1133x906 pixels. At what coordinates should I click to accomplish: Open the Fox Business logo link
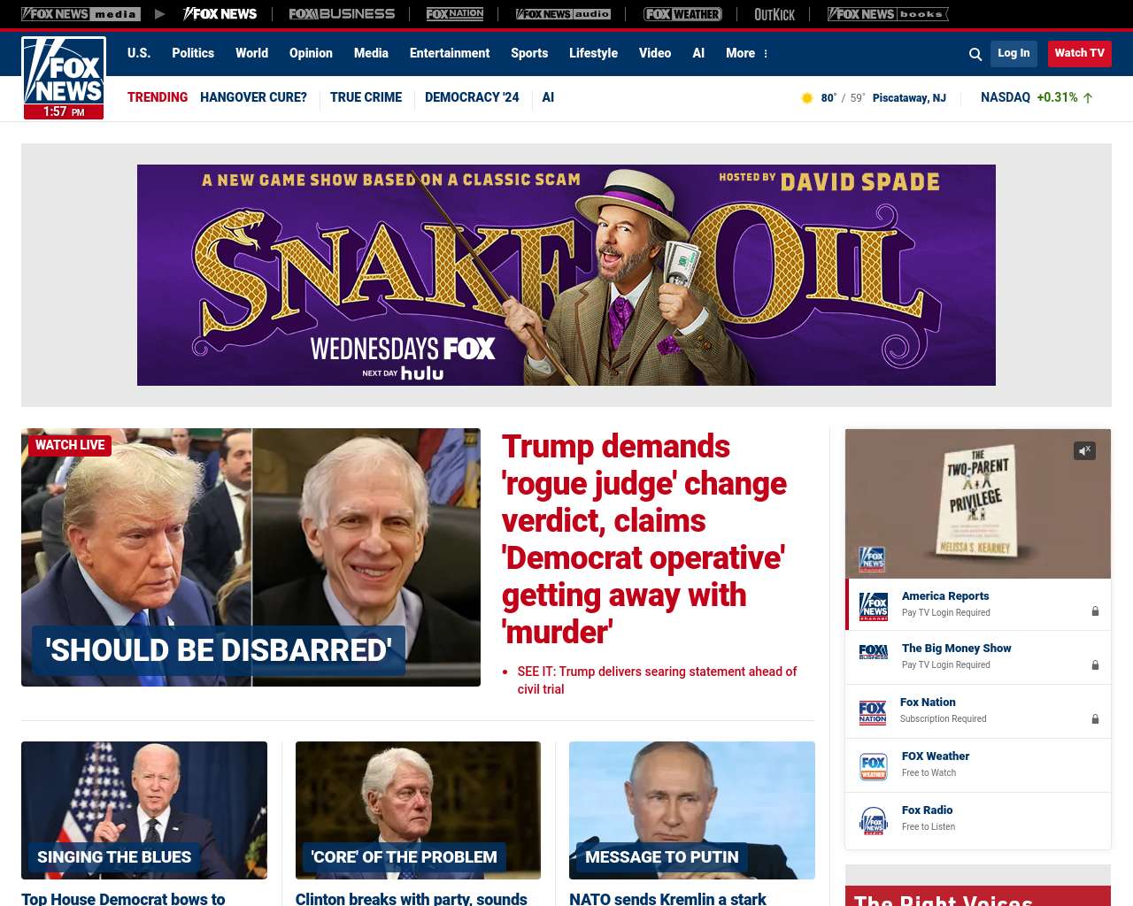tap(342, 14)
